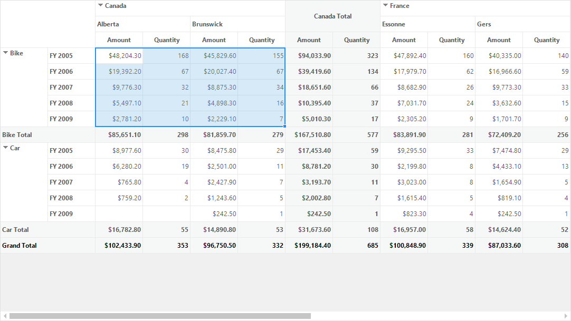Click the right scroll arrow on horizontal scrollbar
Viewport: 571px width, 321px height.
(566, 316)
